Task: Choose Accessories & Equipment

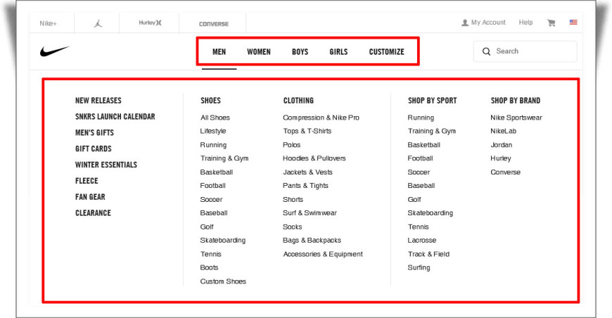Action: pos(323,254)
